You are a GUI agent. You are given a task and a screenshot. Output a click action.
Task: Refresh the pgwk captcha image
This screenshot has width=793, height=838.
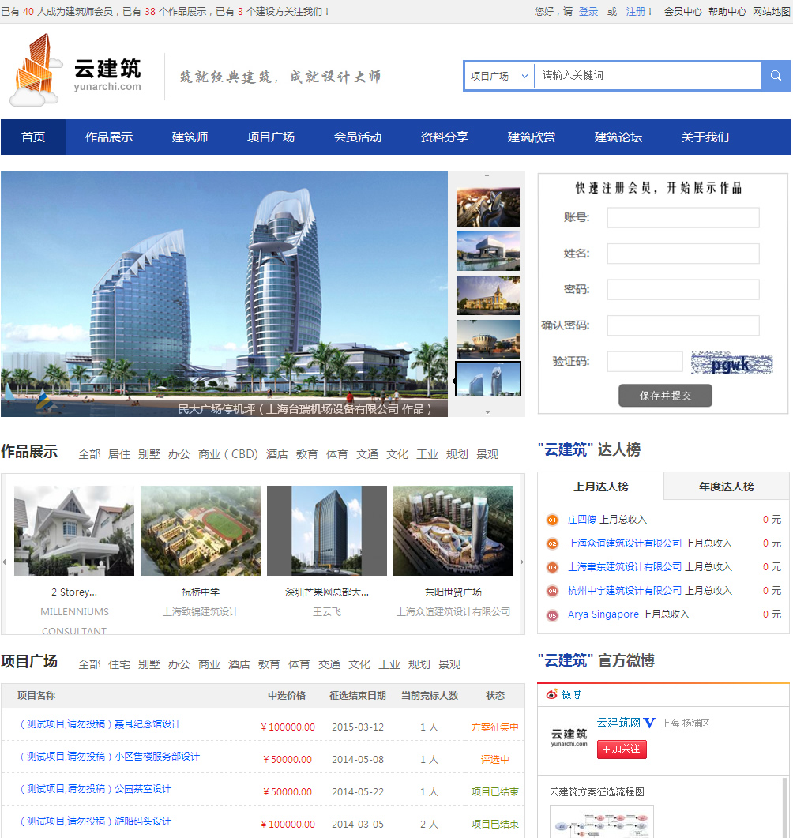coord(731,363)
